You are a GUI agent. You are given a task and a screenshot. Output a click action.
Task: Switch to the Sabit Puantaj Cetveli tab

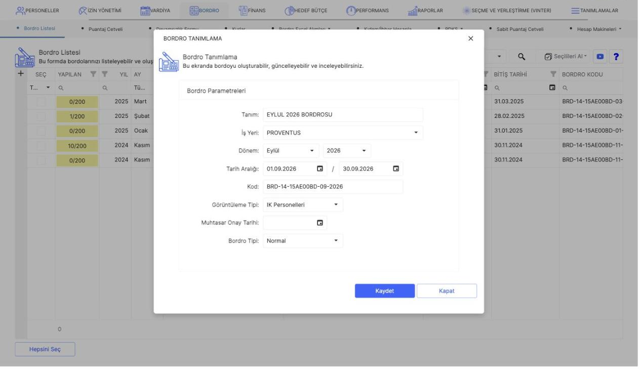pos(520,29)
